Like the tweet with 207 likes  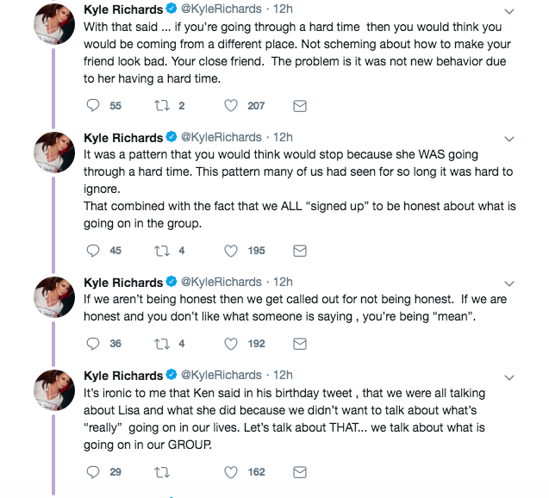click(x=231, y=105)
